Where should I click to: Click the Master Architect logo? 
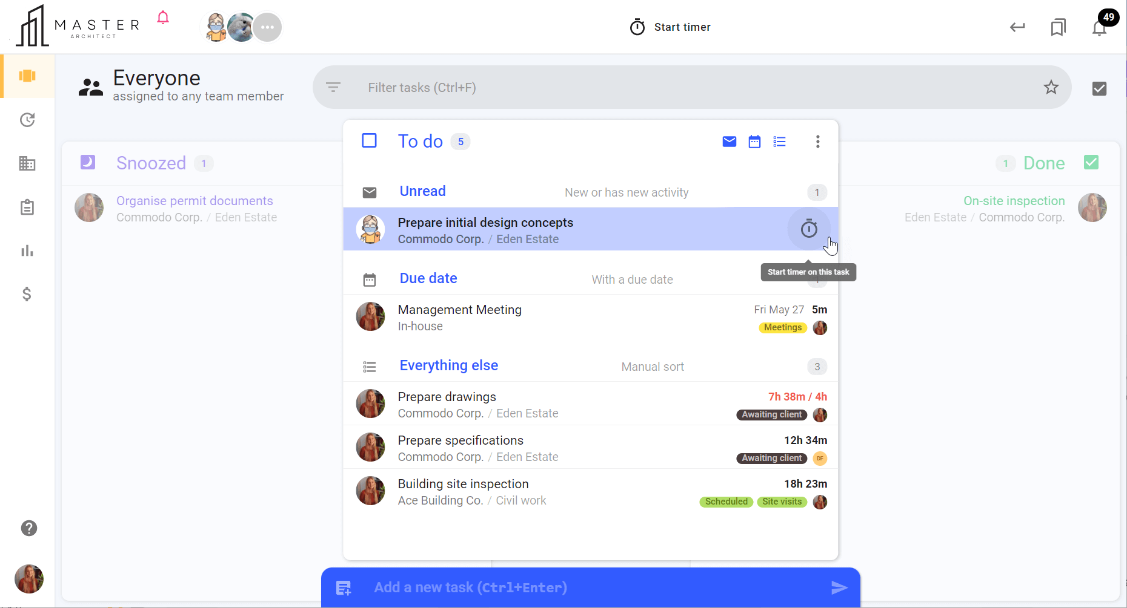tap(78, 26)
